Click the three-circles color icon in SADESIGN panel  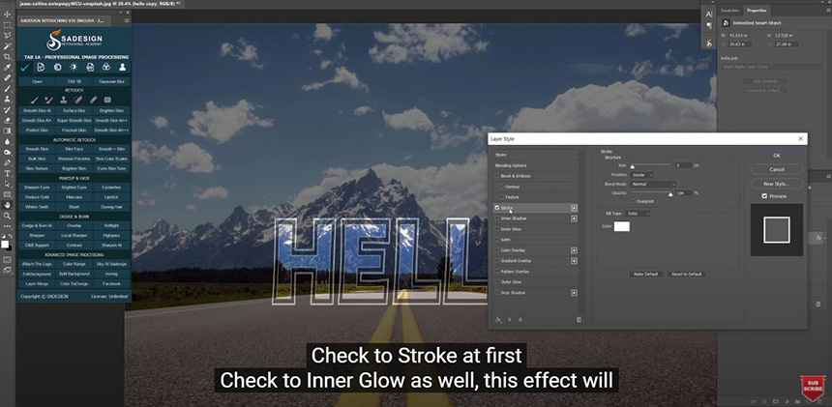click(x=106, y=68)
